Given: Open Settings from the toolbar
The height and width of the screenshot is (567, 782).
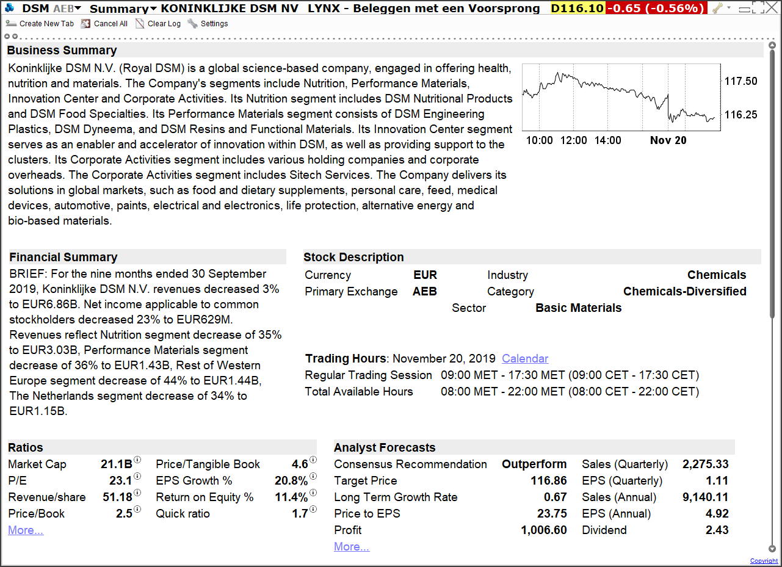Looking at the screenshot, I should pyautogui.click(x=208, y=23).
